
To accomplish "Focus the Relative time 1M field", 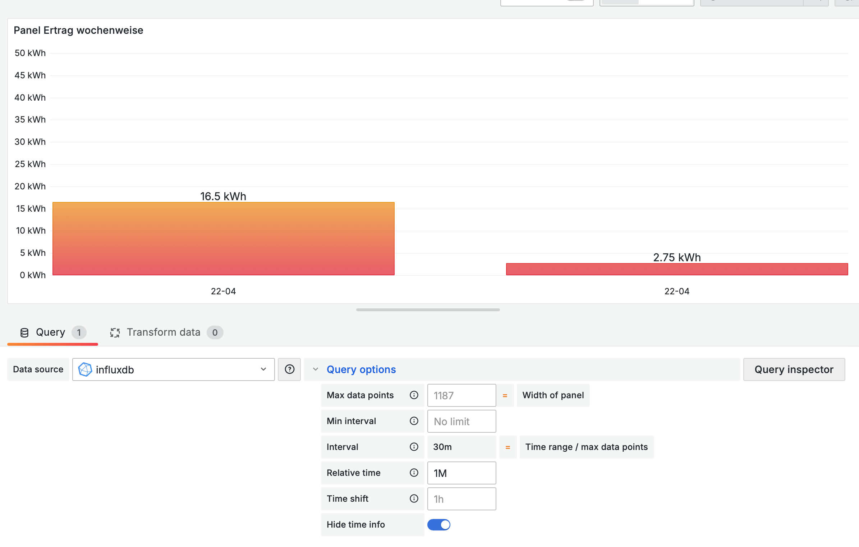I will coord(461,473).
